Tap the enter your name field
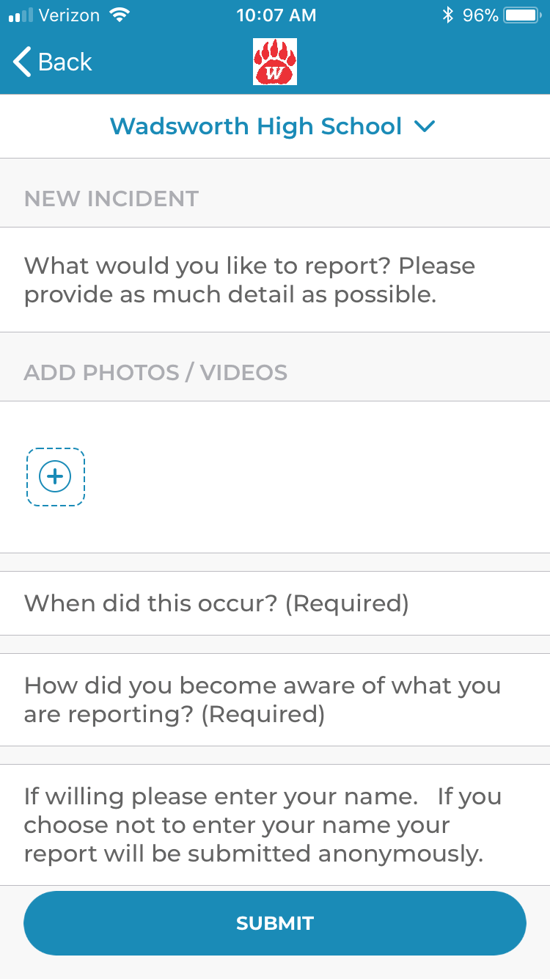Image resolution: width=550 pixels, height=979 pixels. [x=275, y=825]
